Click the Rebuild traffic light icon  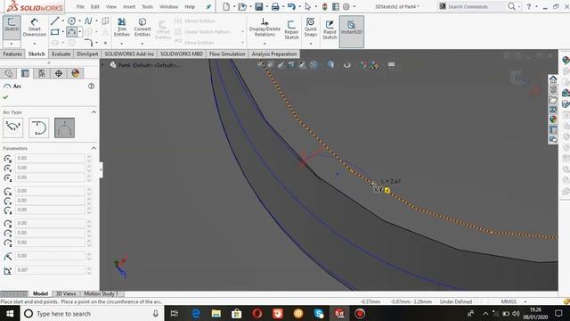pyautogui.click(x=325, y=6)
